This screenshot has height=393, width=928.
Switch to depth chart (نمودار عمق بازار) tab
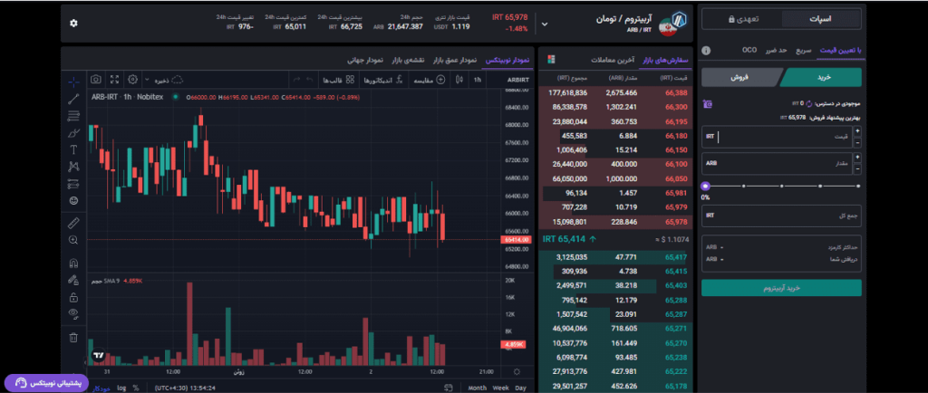(455, 61)
